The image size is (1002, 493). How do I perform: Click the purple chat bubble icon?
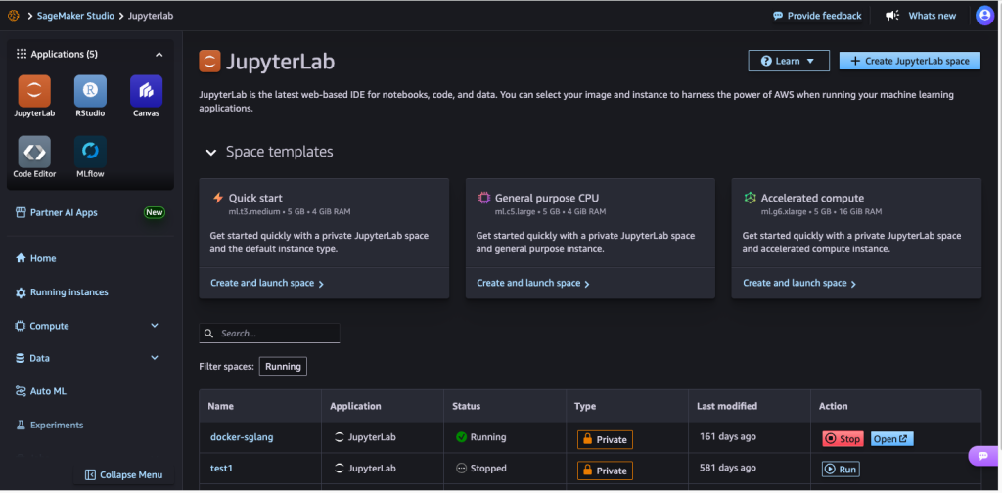[980, 456]
